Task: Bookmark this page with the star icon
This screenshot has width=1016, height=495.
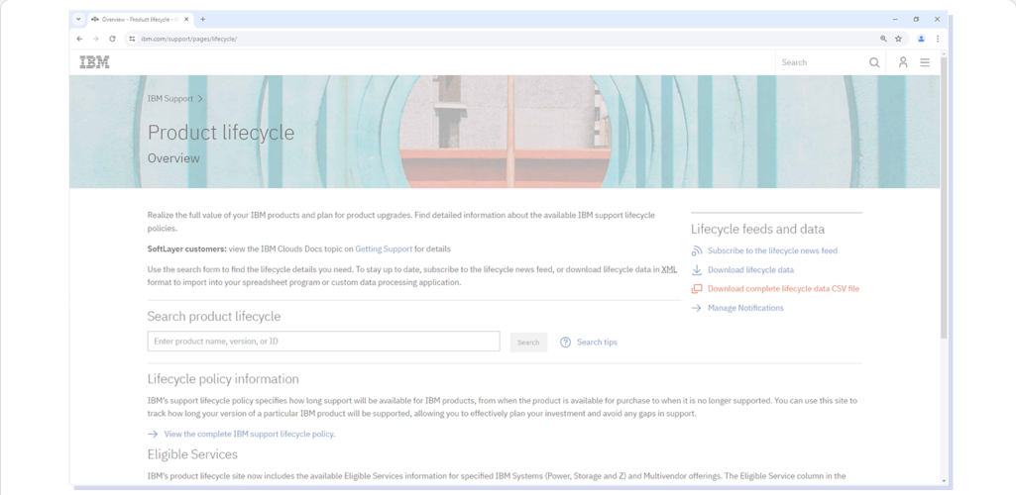Action: pos(899,39)
